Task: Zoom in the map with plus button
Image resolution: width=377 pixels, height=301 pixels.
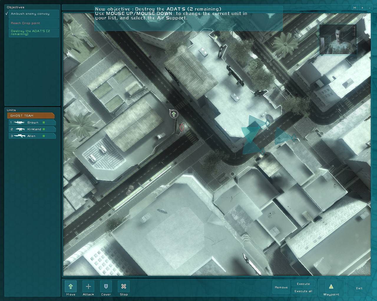Action: coord(362,8)
